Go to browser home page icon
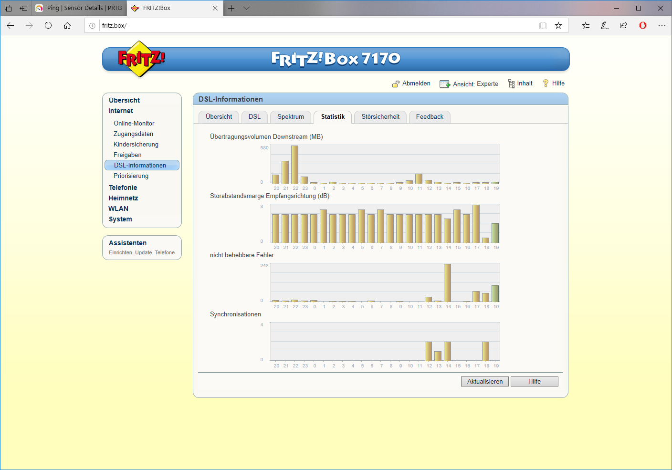 [67, 26]
